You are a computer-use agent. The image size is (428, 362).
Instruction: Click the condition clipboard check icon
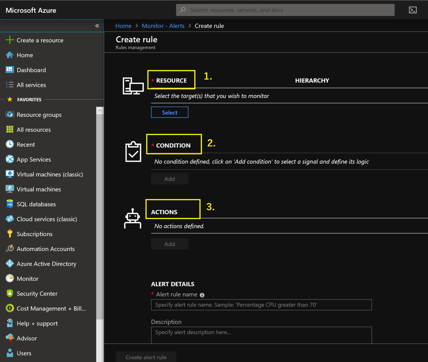point(133,151)
